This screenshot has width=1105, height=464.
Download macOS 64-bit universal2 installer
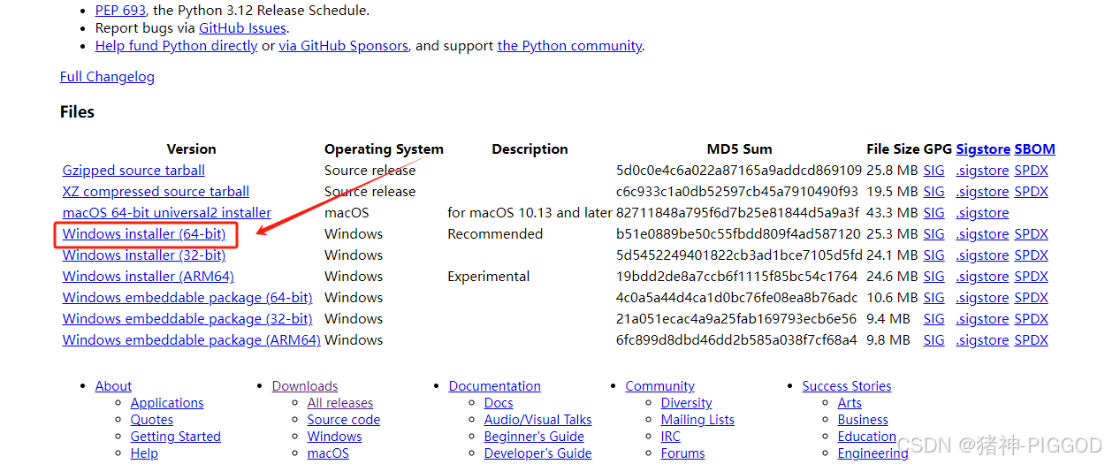[x=167, y=213]
